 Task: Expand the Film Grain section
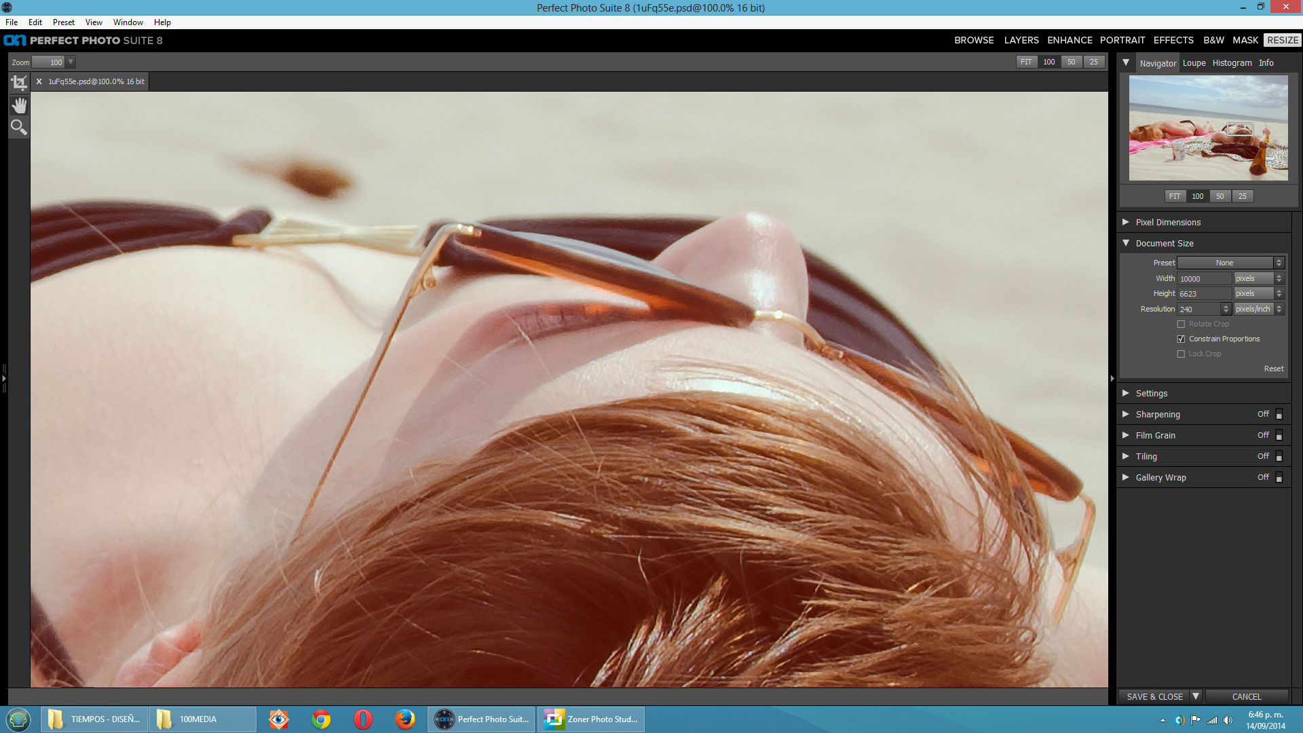(x=1126, y=435)
